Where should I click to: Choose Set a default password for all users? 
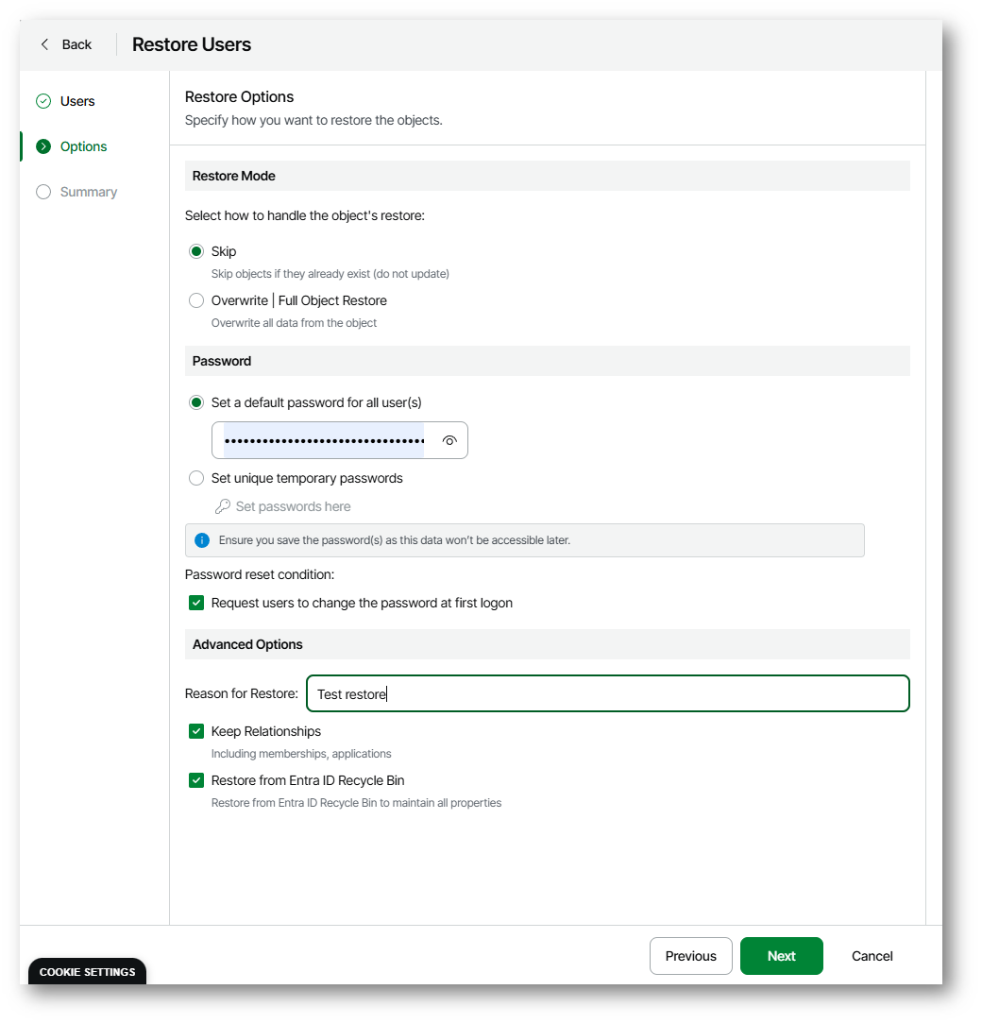click(x=196, y=402)
